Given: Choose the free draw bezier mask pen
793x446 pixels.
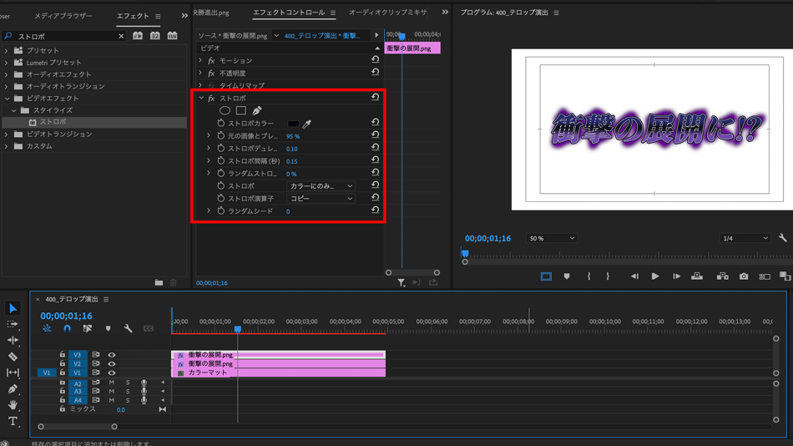Looking at the screenshot, I should tap(257, 110).
